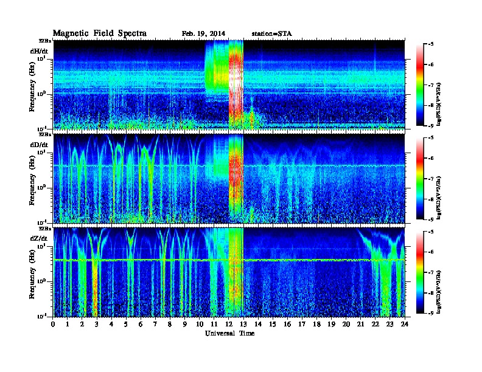Click the Frequency (Hz) label of dD/dt panel
The height and width of the screenshot is (372, 482).
pos(32,181)
